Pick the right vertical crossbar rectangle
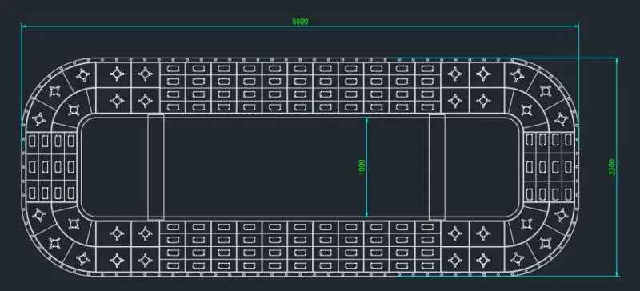The width and height of the screenshot is (640, 291). pyautogui.click(x=437, y=167)
